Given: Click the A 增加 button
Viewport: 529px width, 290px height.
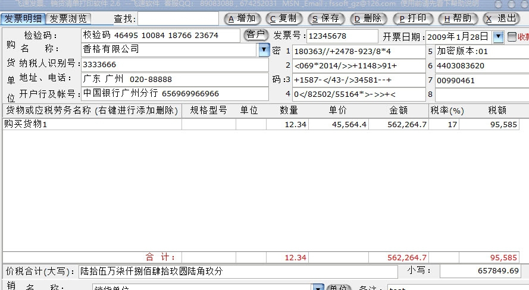Looking at the screenshot, I should click(242, 18).
